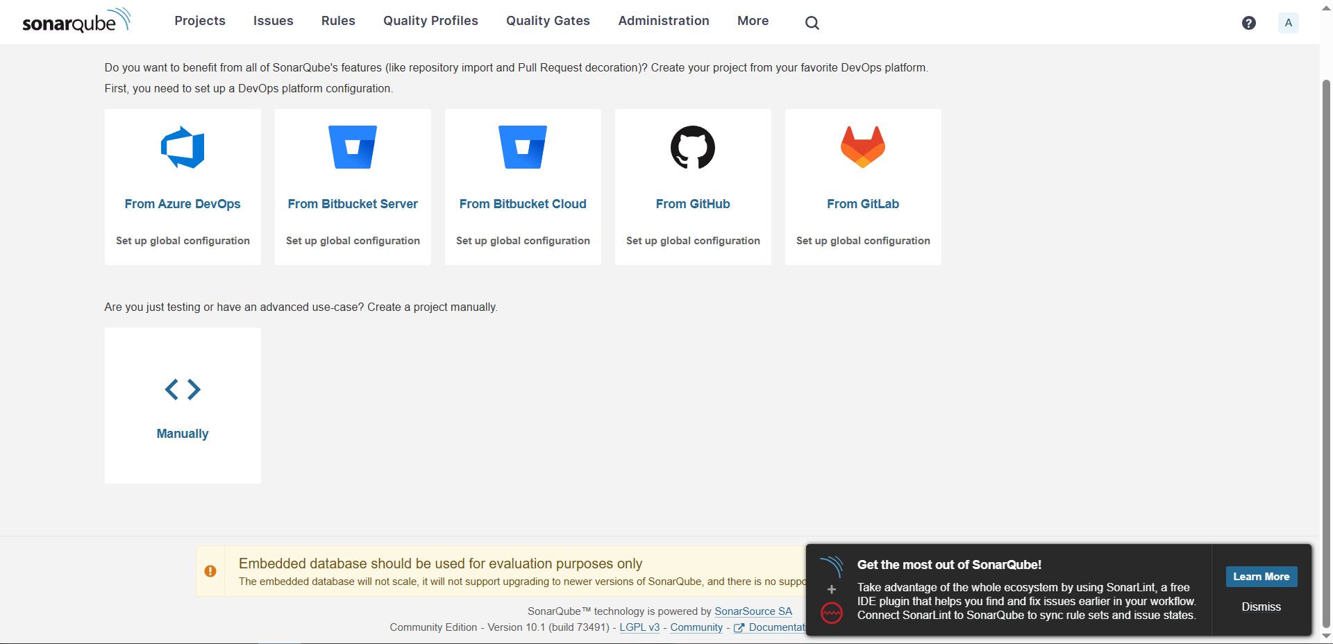This screenshot has height=644, width=1333.
Task: Click the SonarQube wave icon in promo
Action: pos(831,566)
